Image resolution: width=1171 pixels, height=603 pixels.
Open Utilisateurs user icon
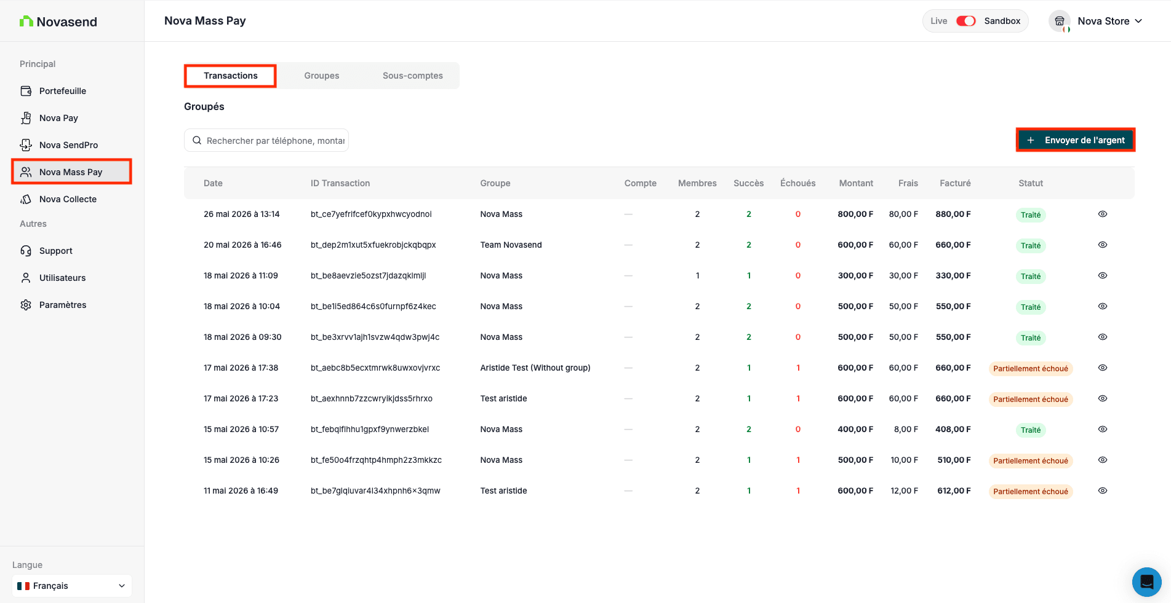pyautogui.click(x=26, y=278)
